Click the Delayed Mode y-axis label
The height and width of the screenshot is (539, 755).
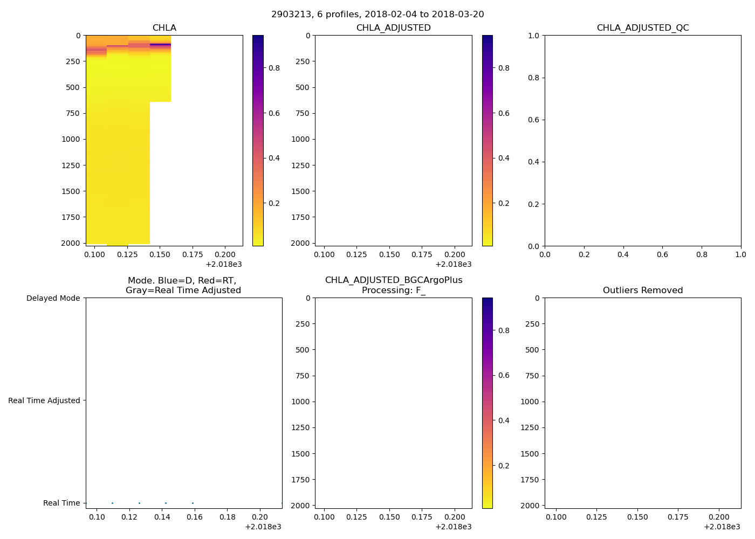pyautogui.click(x=53, y=298)
